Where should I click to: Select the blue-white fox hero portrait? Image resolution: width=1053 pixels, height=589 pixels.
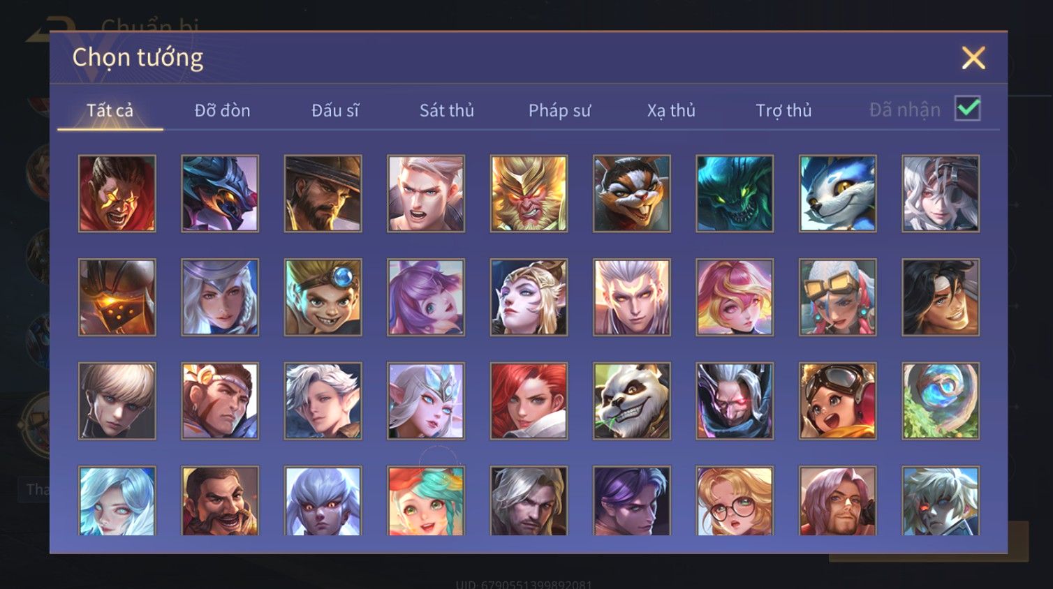[838, 193]
